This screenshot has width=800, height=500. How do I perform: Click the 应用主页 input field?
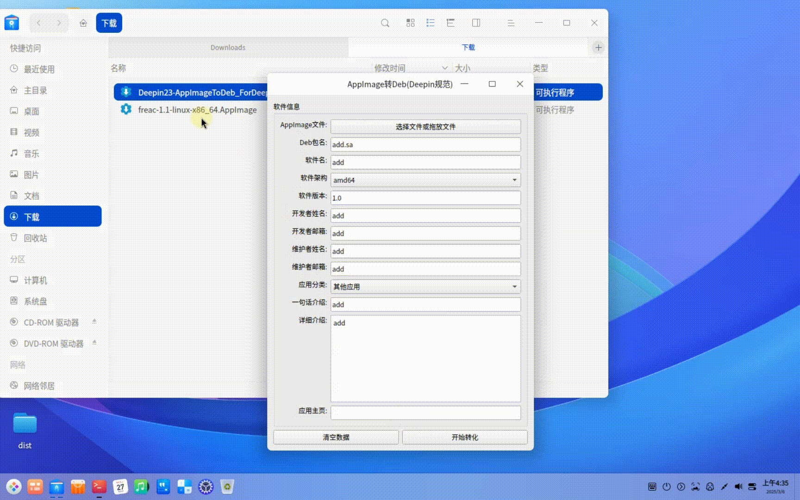(425, 412)
